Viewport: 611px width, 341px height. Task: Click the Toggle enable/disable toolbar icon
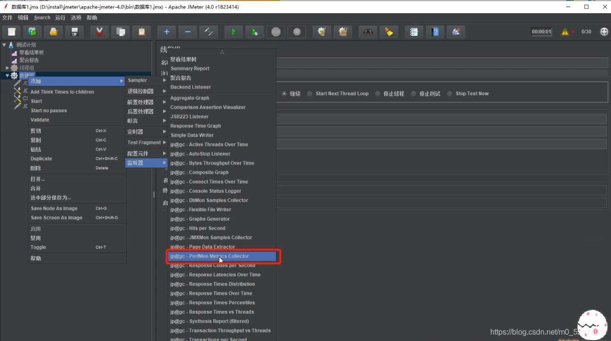(x=208, y=32)
